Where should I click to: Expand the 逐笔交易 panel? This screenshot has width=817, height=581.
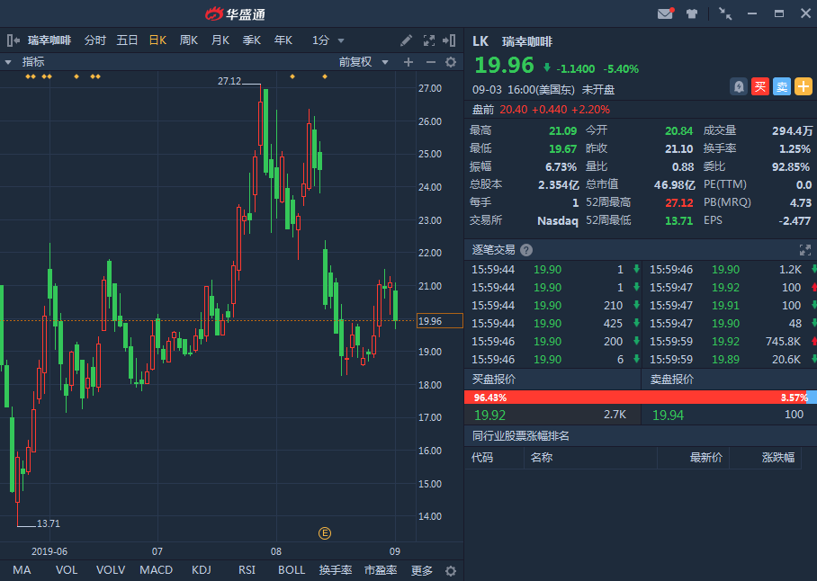click(805, 250)
